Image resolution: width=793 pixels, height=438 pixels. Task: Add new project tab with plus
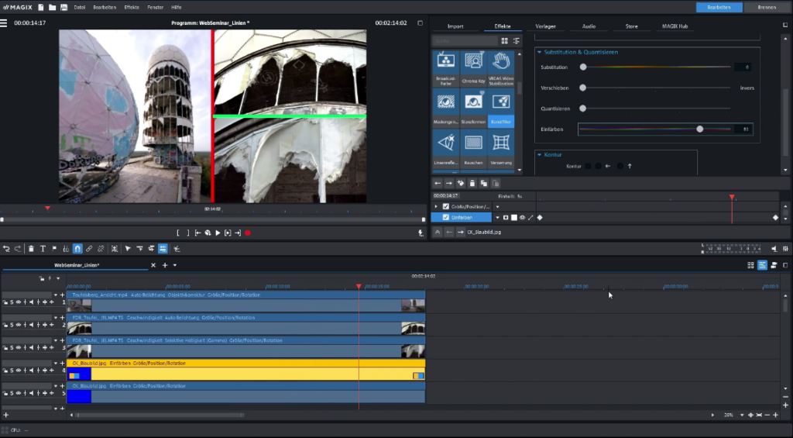pyautogui.click(x=165, y=265)
